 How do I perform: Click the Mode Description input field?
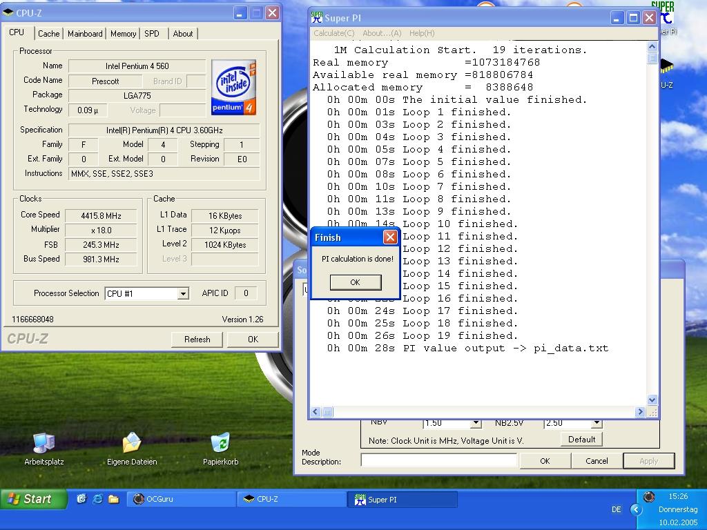coord(438,460)
